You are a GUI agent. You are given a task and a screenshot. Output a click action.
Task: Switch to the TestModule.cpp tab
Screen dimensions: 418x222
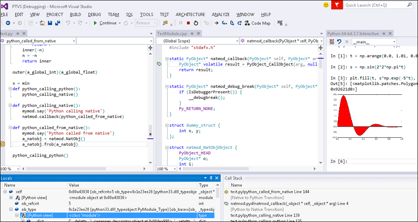coord(172,33)
